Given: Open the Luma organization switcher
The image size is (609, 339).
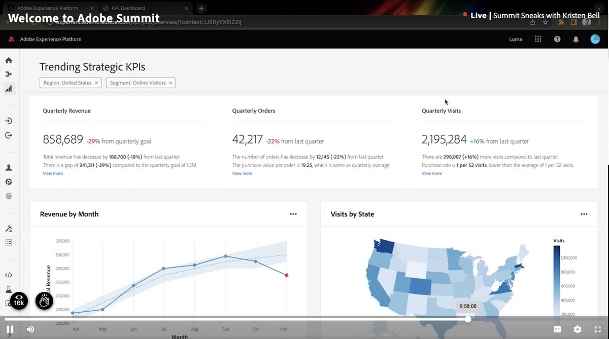Looking at the screenshot, I should pyautogui.click(x=516, y=40).
